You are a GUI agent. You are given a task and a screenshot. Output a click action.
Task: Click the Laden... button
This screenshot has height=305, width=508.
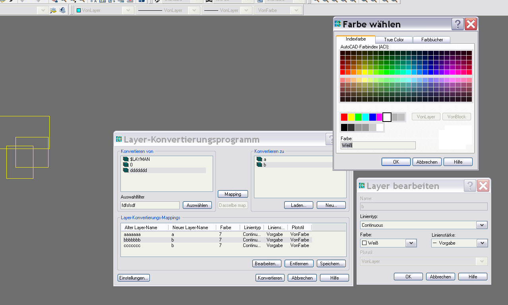pos(299,205)
